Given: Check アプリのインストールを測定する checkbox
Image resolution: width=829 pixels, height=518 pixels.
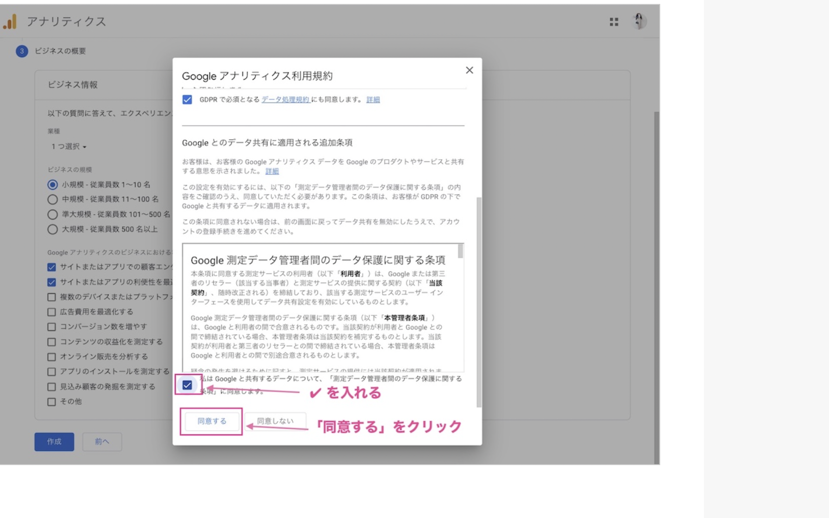Looking at the screenshot, I should click(52, 372).
